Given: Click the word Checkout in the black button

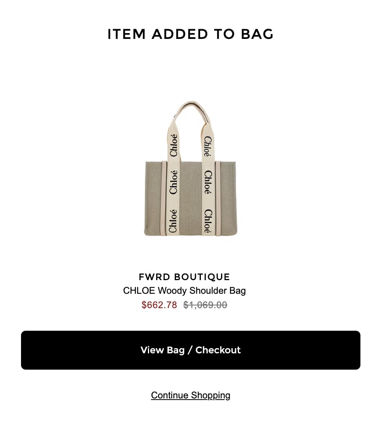Looking at the screenshot, I should pyautogui.click(x=218, y=350).
